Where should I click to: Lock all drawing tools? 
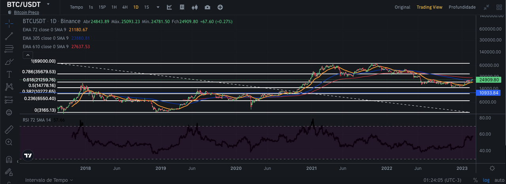(x=9, y=172)
